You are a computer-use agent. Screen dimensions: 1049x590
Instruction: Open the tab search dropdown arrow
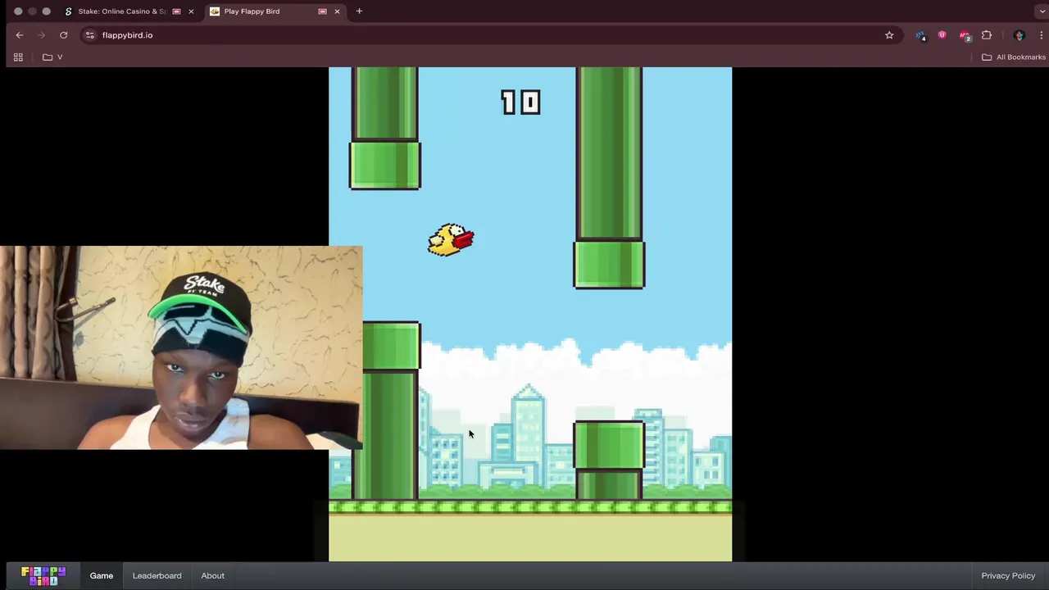1041,11
